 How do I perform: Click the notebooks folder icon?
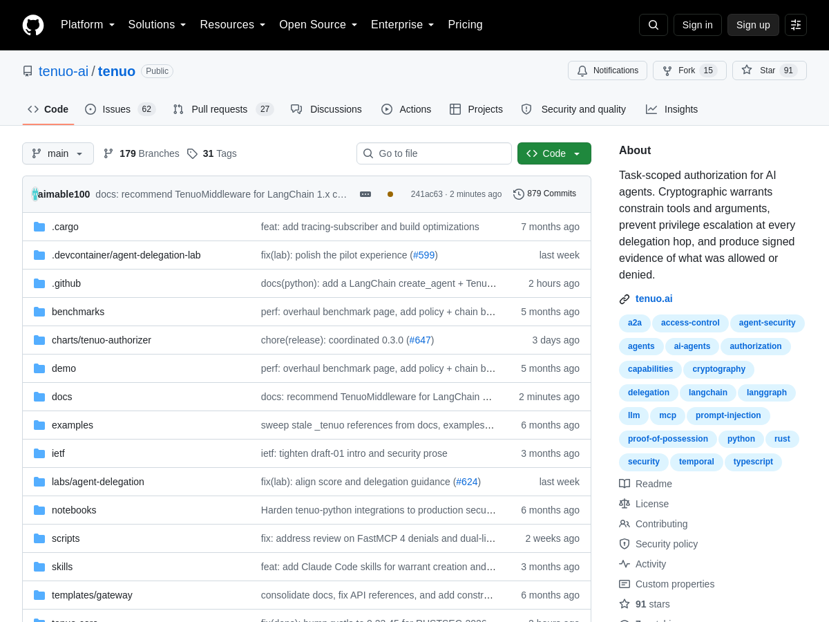click(x=39, y=510)
